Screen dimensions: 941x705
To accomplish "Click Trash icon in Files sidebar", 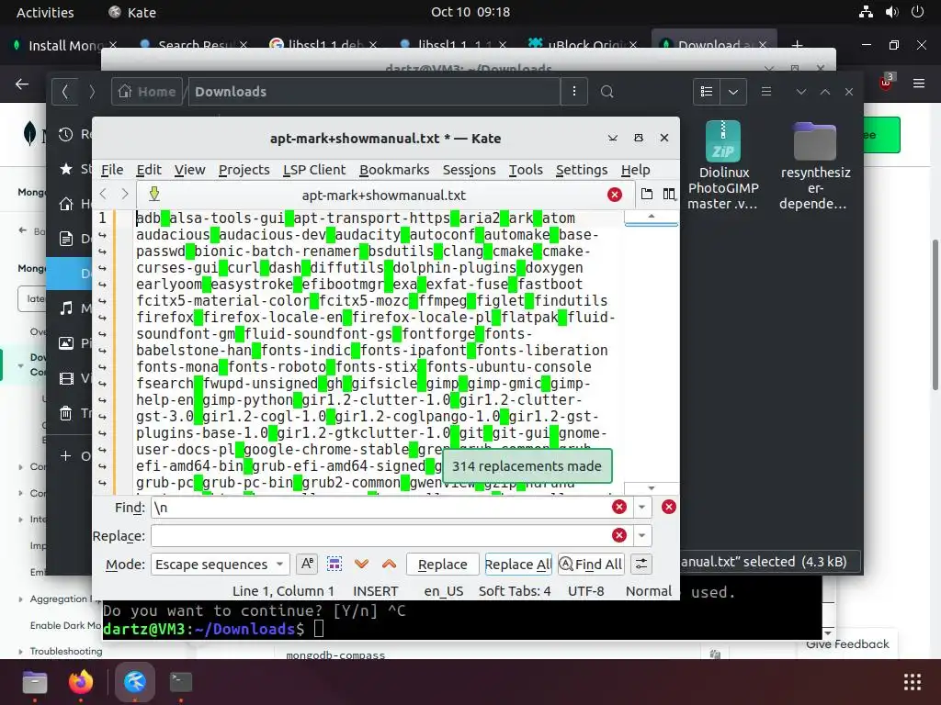I will 66,412.
